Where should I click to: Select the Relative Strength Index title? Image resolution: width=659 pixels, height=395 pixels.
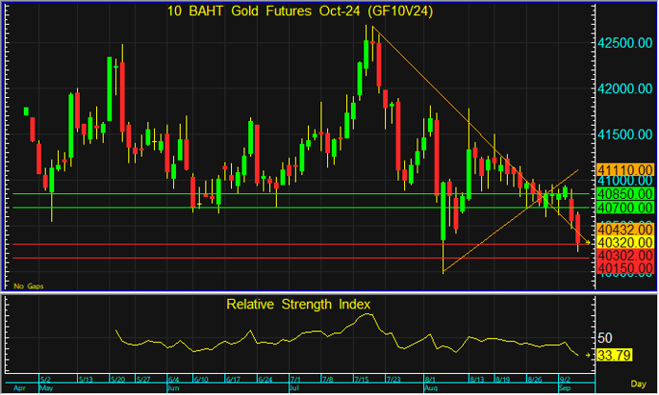298,305
